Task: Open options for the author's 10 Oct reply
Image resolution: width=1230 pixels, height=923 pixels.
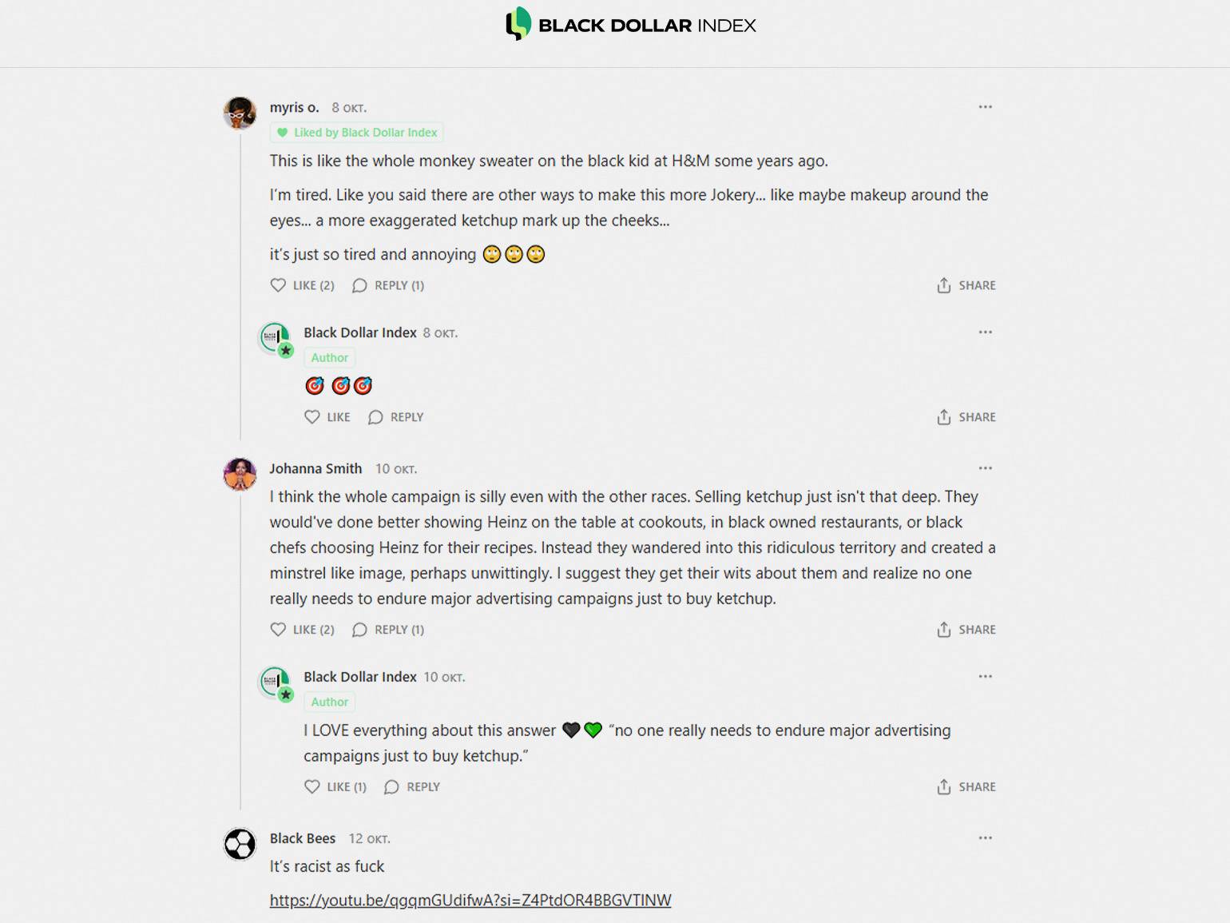Action: pyautogui.click(x=985, y=677)
